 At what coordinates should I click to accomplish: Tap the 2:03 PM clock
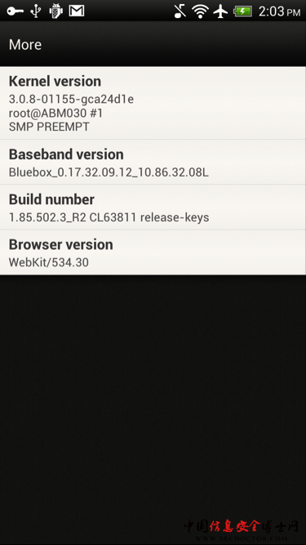(x=279, y=11)
